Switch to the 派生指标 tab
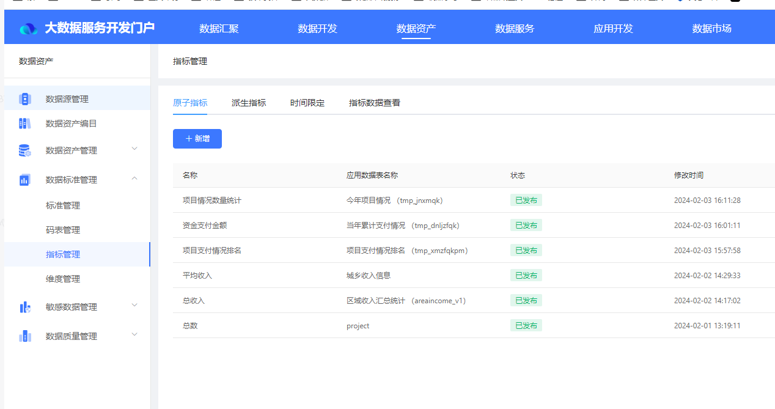The image size is (775, 409). pos(249,103)
